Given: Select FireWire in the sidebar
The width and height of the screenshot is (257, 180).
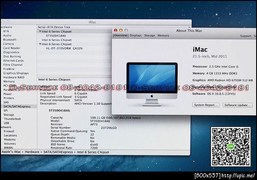Looking at the screenshot, I should point(9,69).
